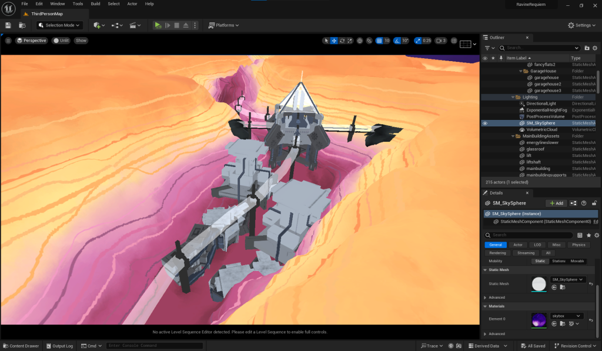This screenshot has height=351, width=602.
Task: Select DirectionalLight in the Outliner
Action: (541, 103)
